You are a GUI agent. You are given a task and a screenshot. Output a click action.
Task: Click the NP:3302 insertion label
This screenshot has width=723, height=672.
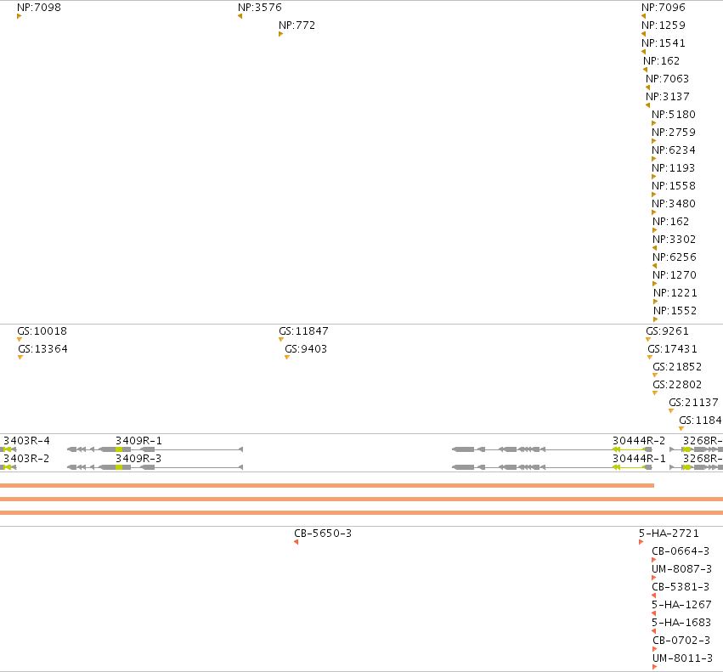tap(674, 240)
